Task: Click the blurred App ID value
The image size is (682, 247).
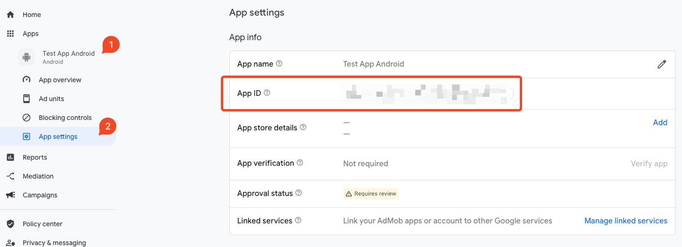Action: [x=427, y=94]
